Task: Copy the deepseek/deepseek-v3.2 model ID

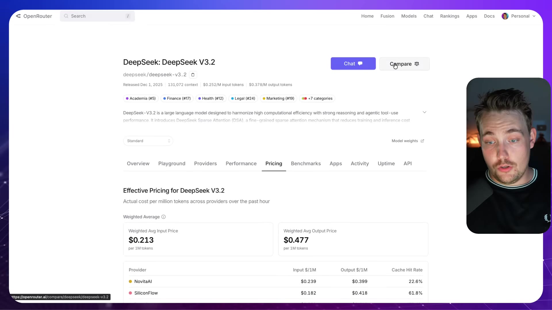Action: [193, 75]
